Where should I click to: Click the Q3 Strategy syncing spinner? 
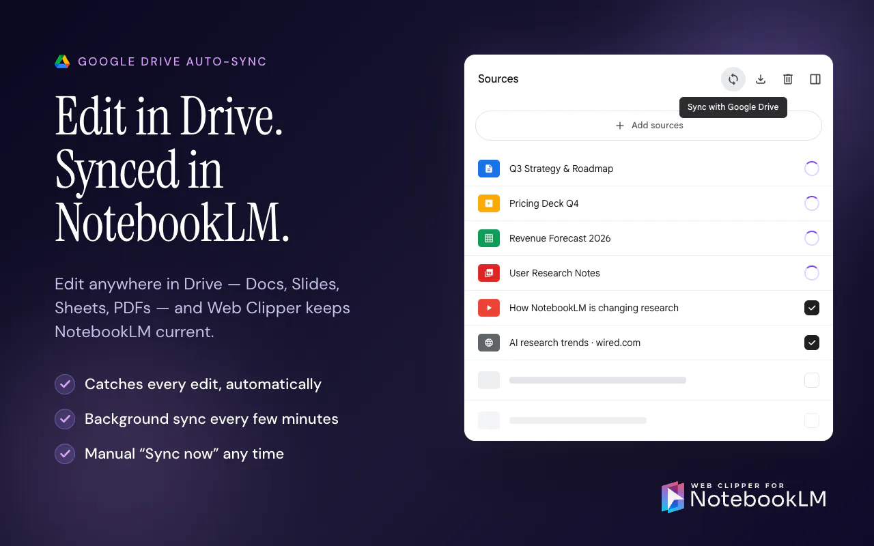point(812,169)
